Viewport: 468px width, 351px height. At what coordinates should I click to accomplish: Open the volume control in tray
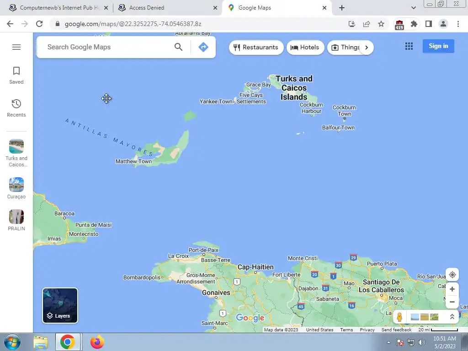pos(421,342)
